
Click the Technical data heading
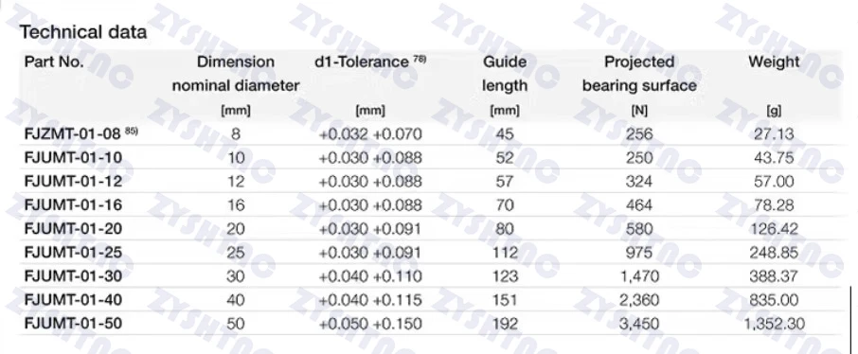[x=83, y=32]
